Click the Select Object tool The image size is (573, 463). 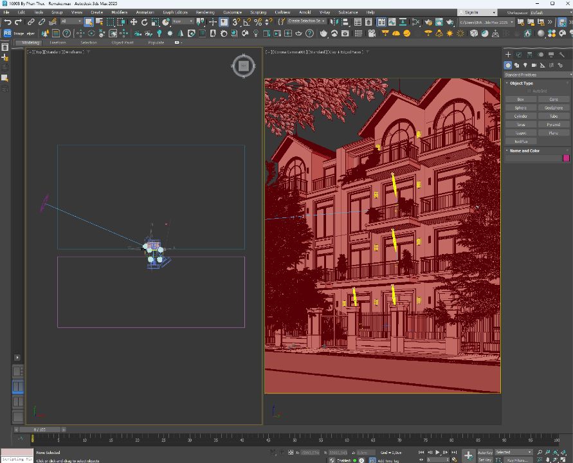(x=87, y=22)
